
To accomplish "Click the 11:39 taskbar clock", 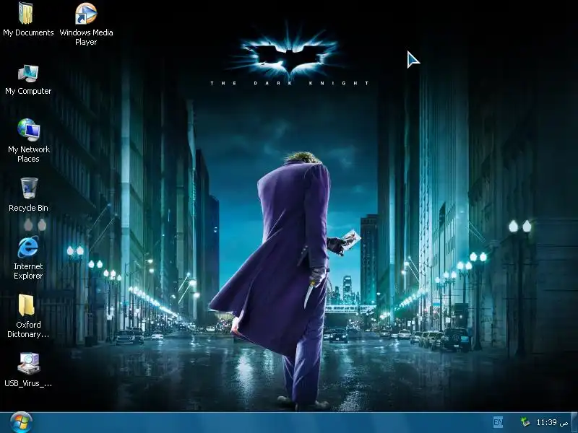I will click(x=552, y=422).
